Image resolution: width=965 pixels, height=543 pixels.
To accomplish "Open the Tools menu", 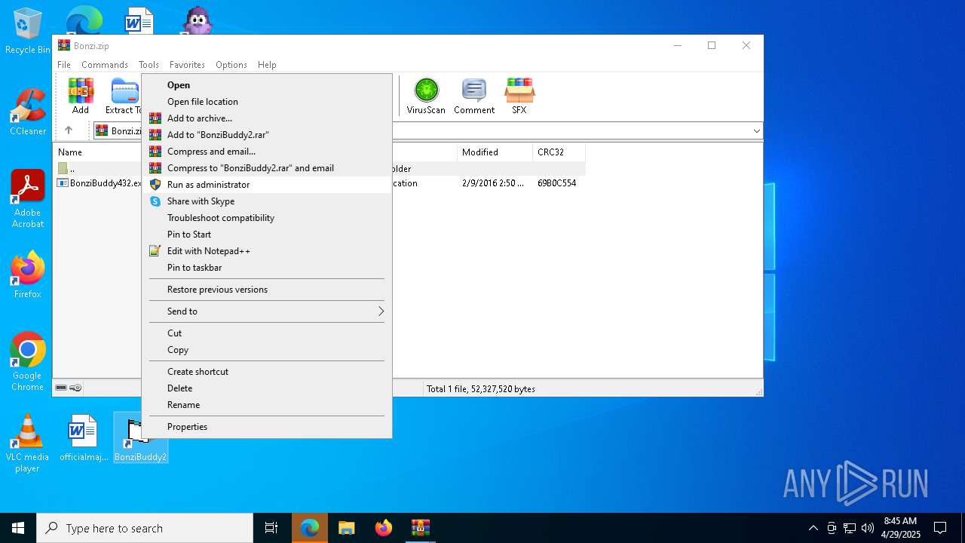I will (149, 65).
